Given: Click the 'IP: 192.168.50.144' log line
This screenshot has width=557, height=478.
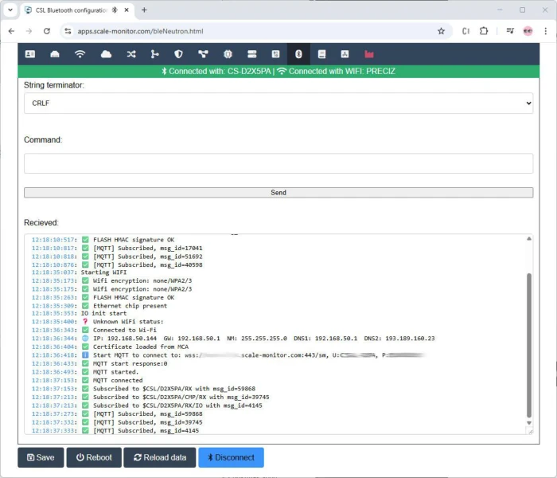Looking at the screenshot, I should point(233,339).
